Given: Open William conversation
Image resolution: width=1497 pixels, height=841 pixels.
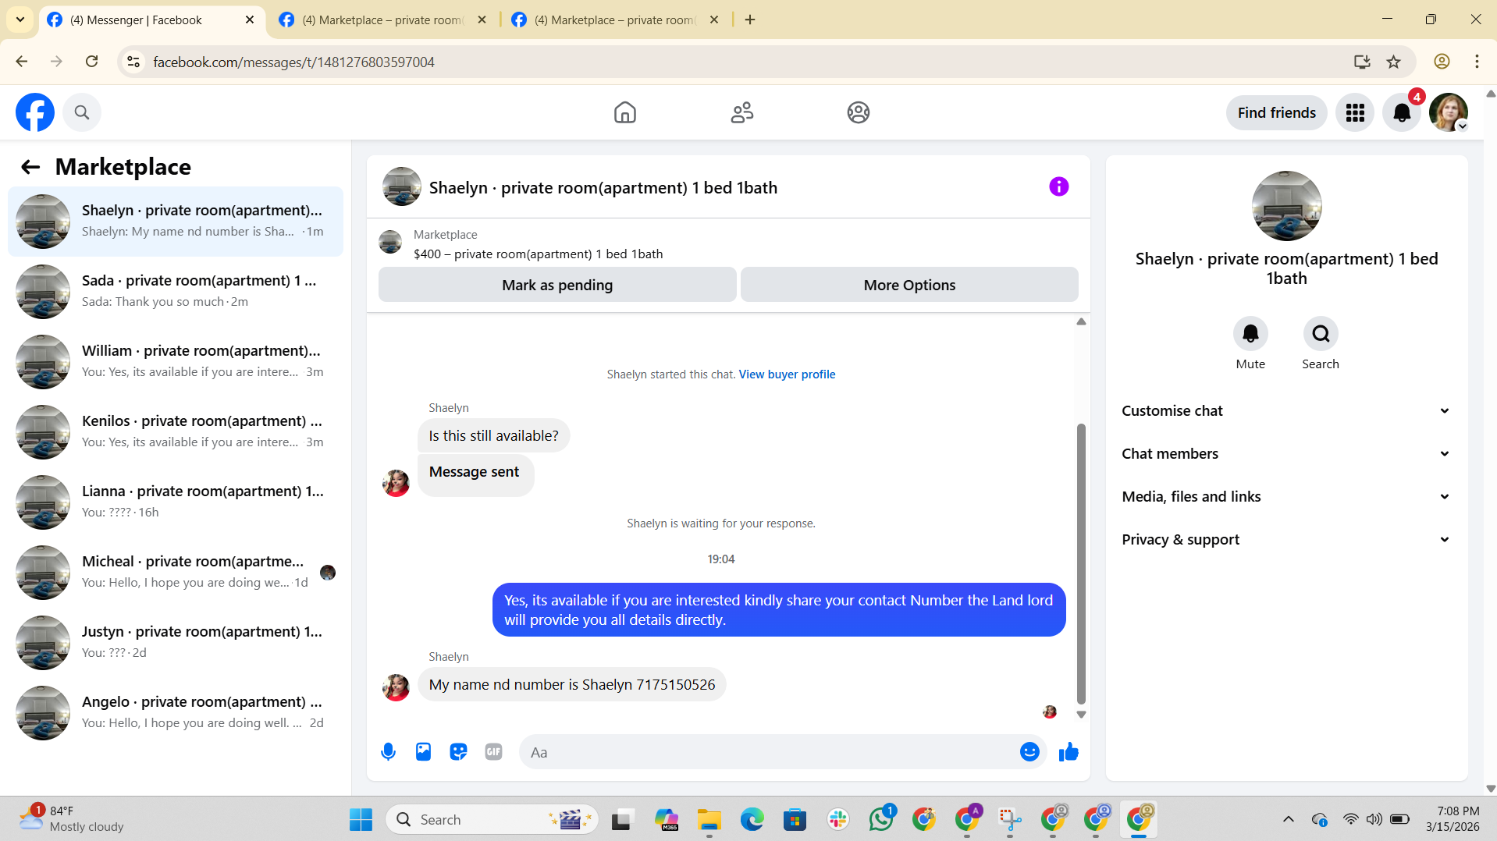Looking at the screenshot, I should pos(176,361).
